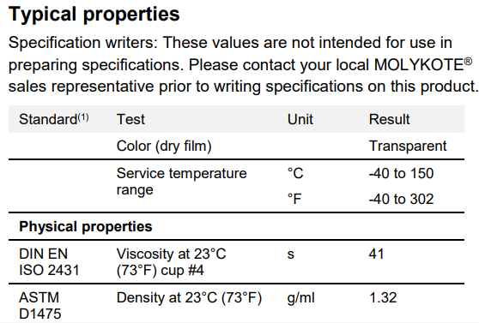479x323 pixels.
Task: Select the 'Density at 23°C (73°F)' cell
Action: 189,297
